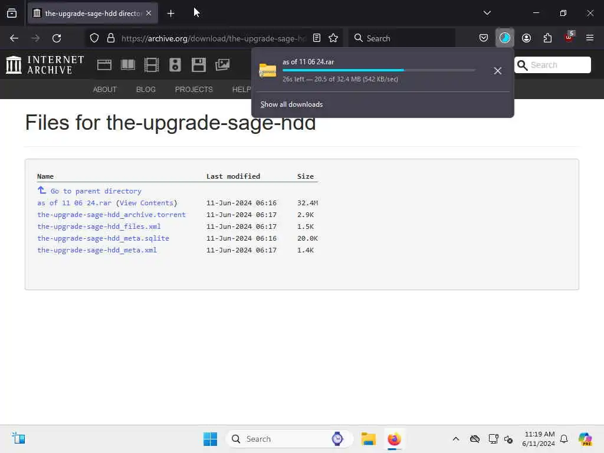Viewport: 604px width, 453px height.
Task: Open Firefox application hamburger menu
Action: point(589,38)
